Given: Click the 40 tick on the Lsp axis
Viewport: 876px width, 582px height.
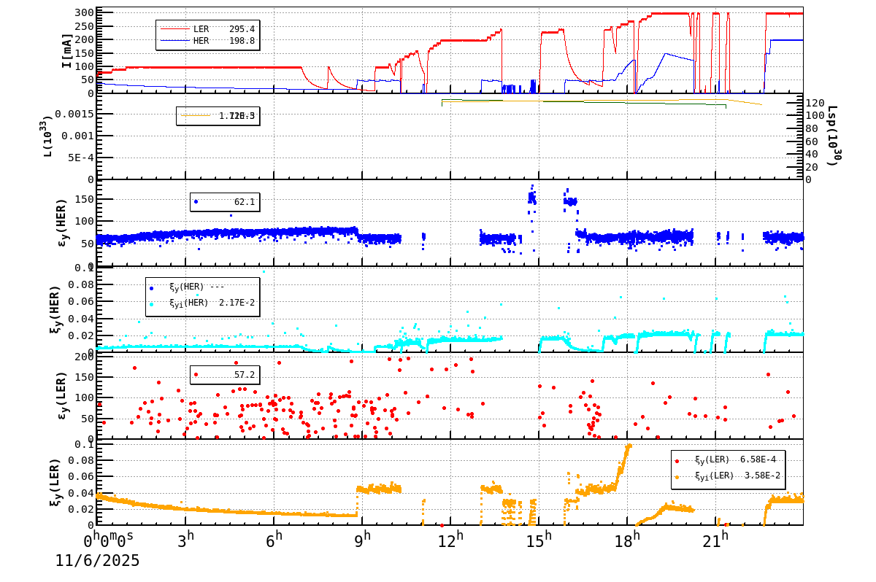Looking at the screenshot, I should [812, 154].
